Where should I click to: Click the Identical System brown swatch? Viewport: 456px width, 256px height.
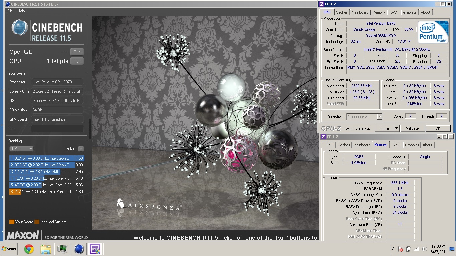(x=37, y=222)
